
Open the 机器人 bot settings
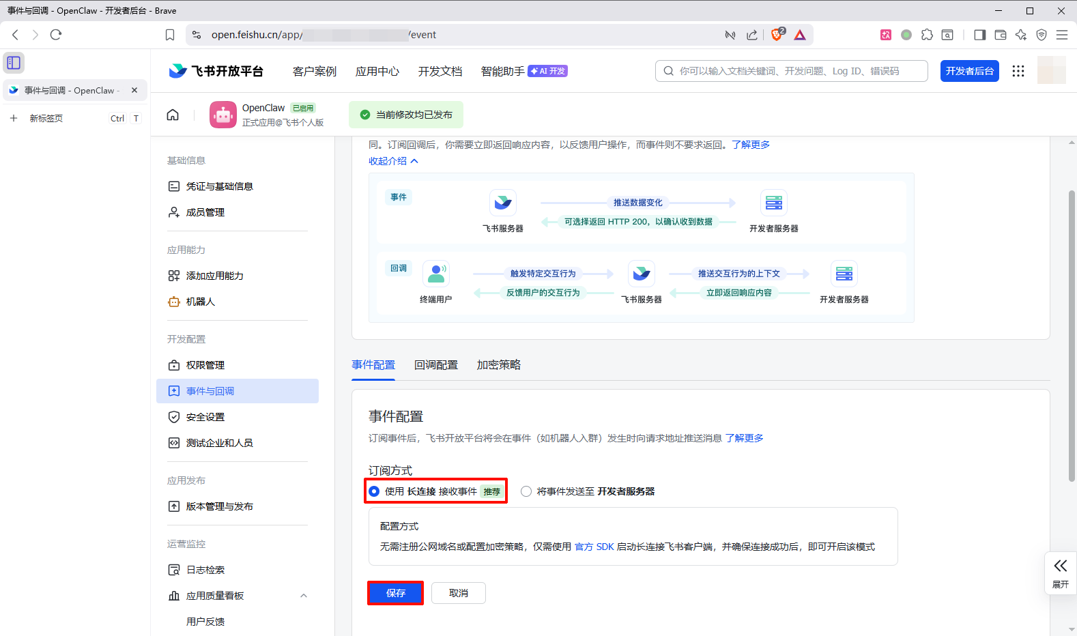200,302
